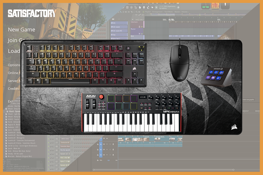Mute audio track A1 with M button
Screen dimensions: 263x175
[107, 144]
